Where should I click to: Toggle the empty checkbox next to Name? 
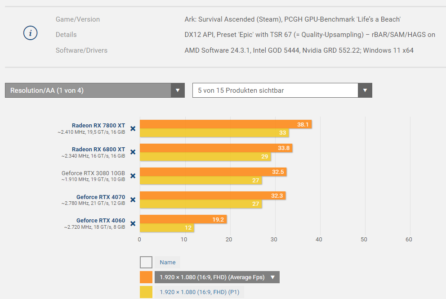(x=146, y=262)
